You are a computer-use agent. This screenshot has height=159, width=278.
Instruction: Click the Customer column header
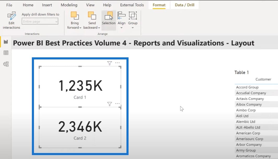263,79
